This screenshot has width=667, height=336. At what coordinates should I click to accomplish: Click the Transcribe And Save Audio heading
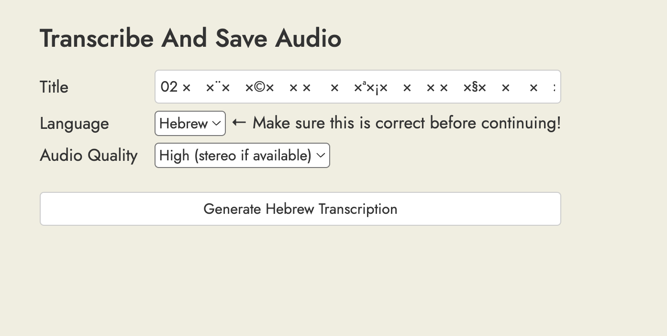pos(190,39)
